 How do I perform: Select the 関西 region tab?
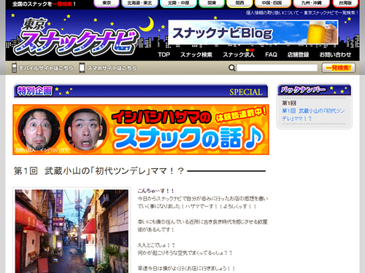pos(239,3)
